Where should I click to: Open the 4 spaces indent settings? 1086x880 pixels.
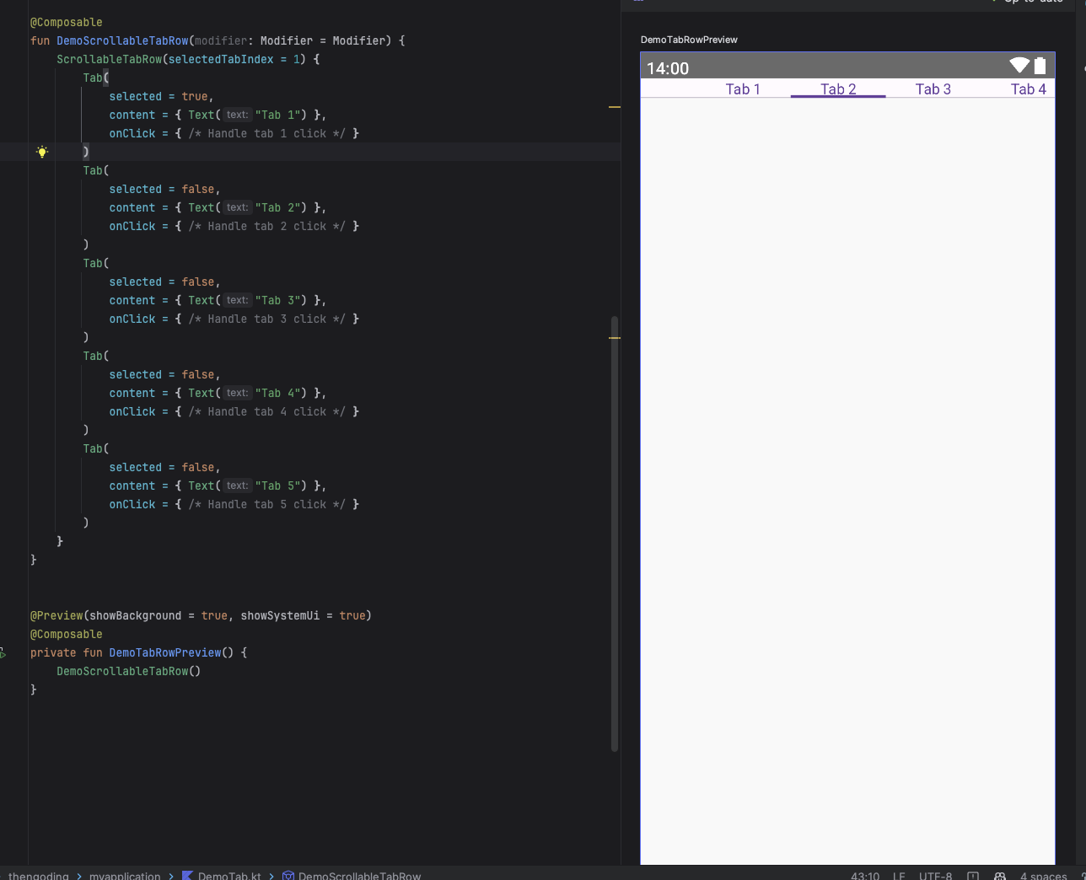[1043, 876]
